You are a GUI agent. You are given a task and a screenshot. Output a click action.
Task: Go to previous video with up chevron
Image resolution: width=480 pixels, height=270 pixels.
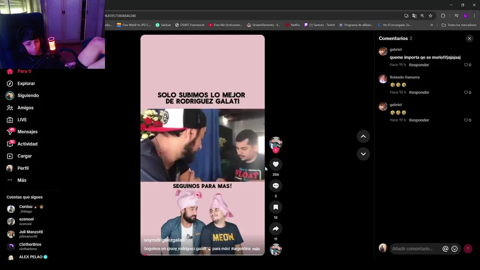coord(363,136)
